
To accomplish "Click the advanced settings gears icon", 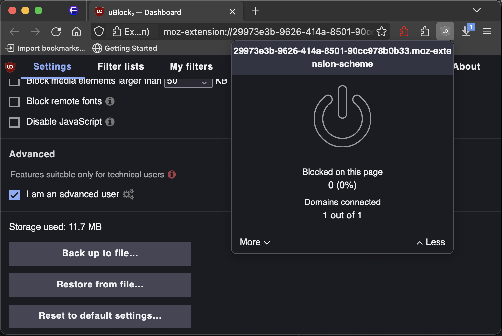I will 128,194.
